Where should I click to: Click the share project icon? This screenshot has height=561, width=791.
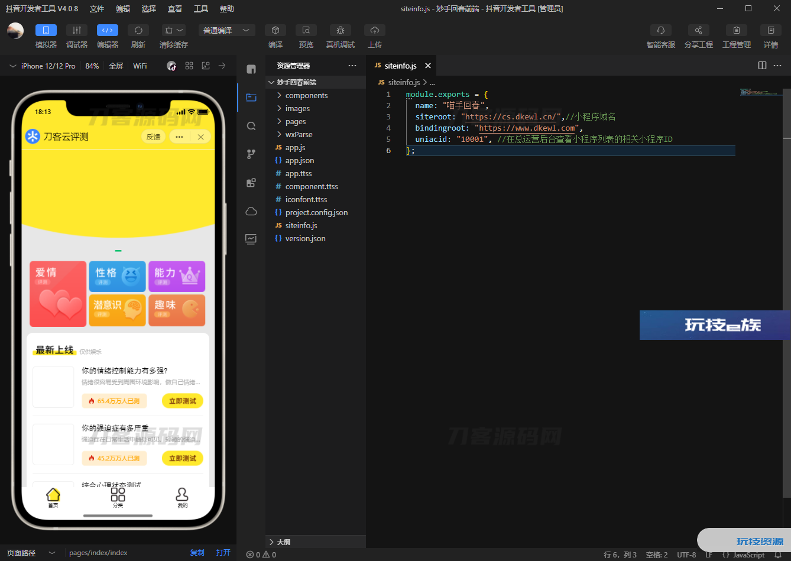699,30
